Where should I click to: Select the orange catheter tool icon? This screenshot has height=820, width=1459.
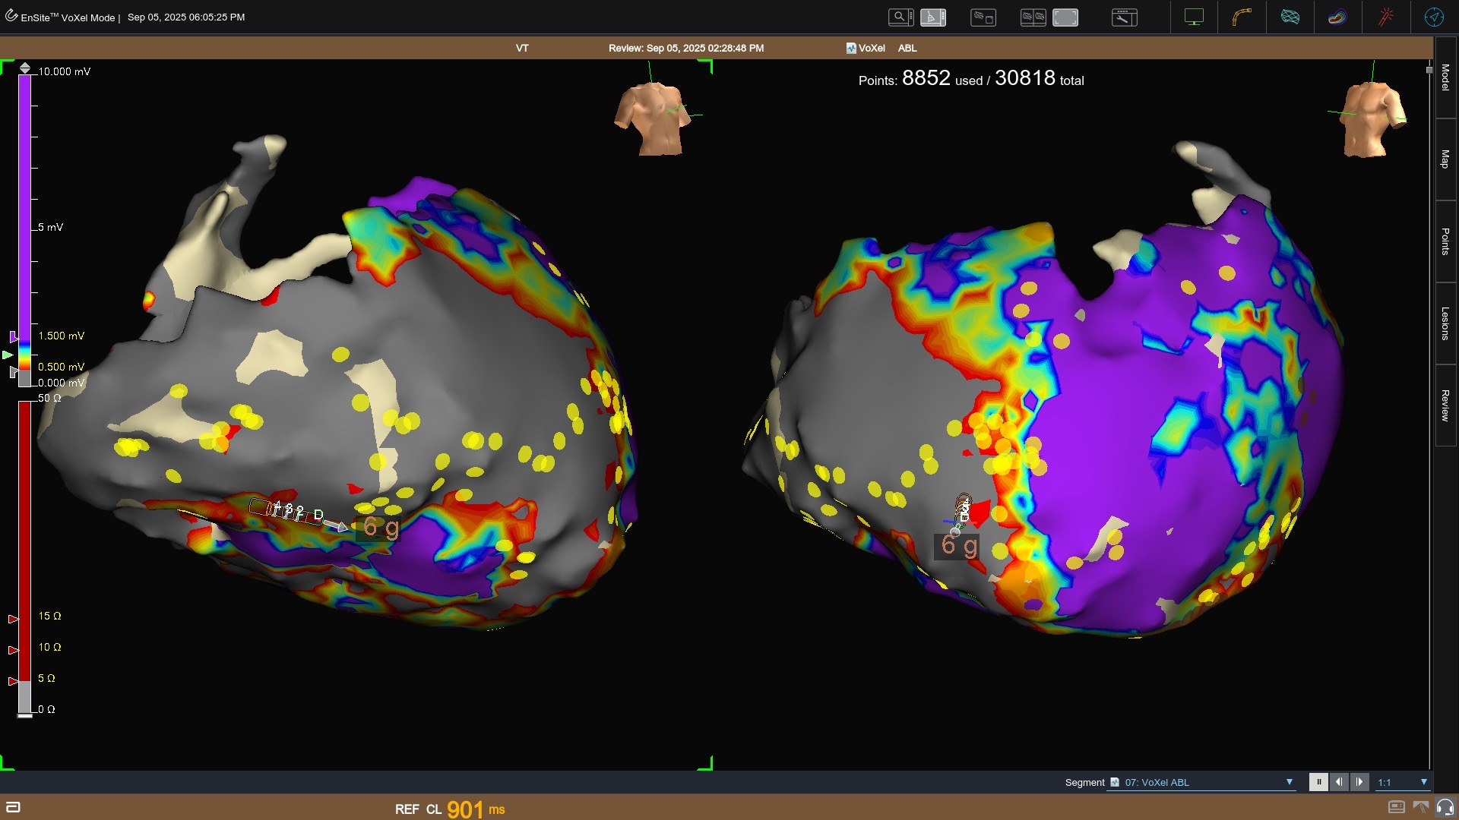(x=1242, y=17)
